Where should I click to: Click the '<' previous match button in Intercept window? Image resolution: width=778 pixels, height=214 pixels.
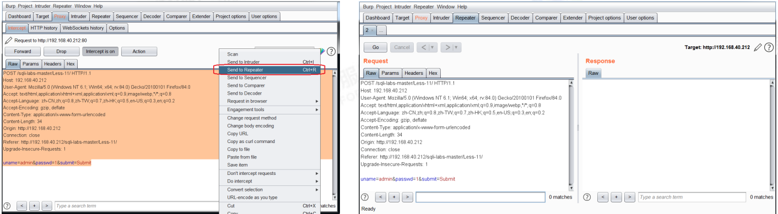pos(21,206)
